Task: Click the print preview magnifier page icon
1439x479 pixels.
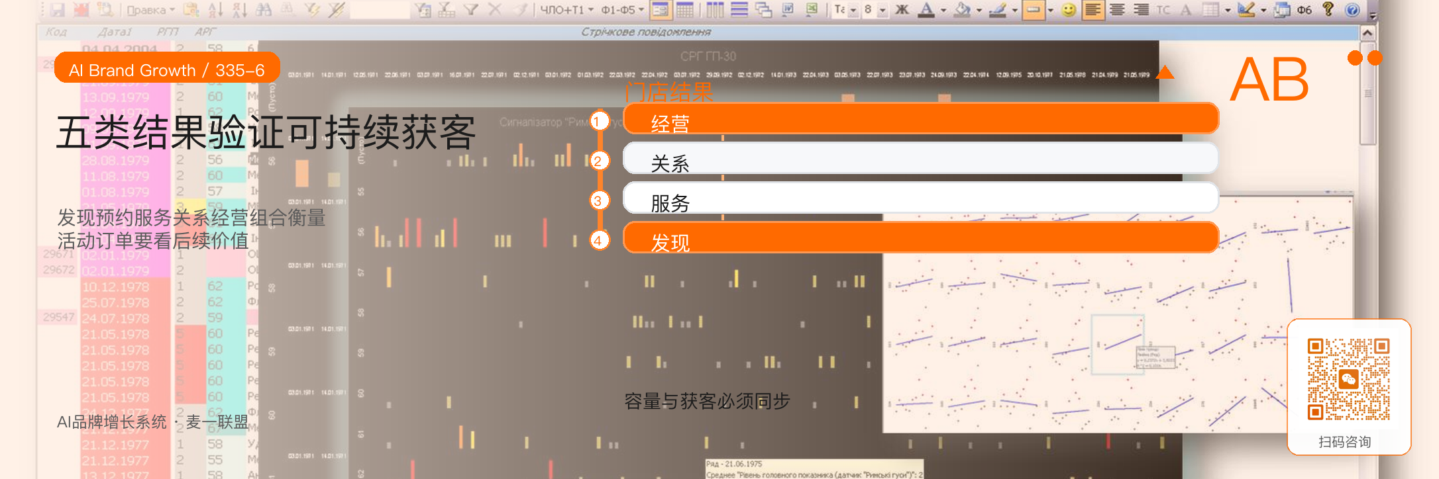Action: pos(105,10)
